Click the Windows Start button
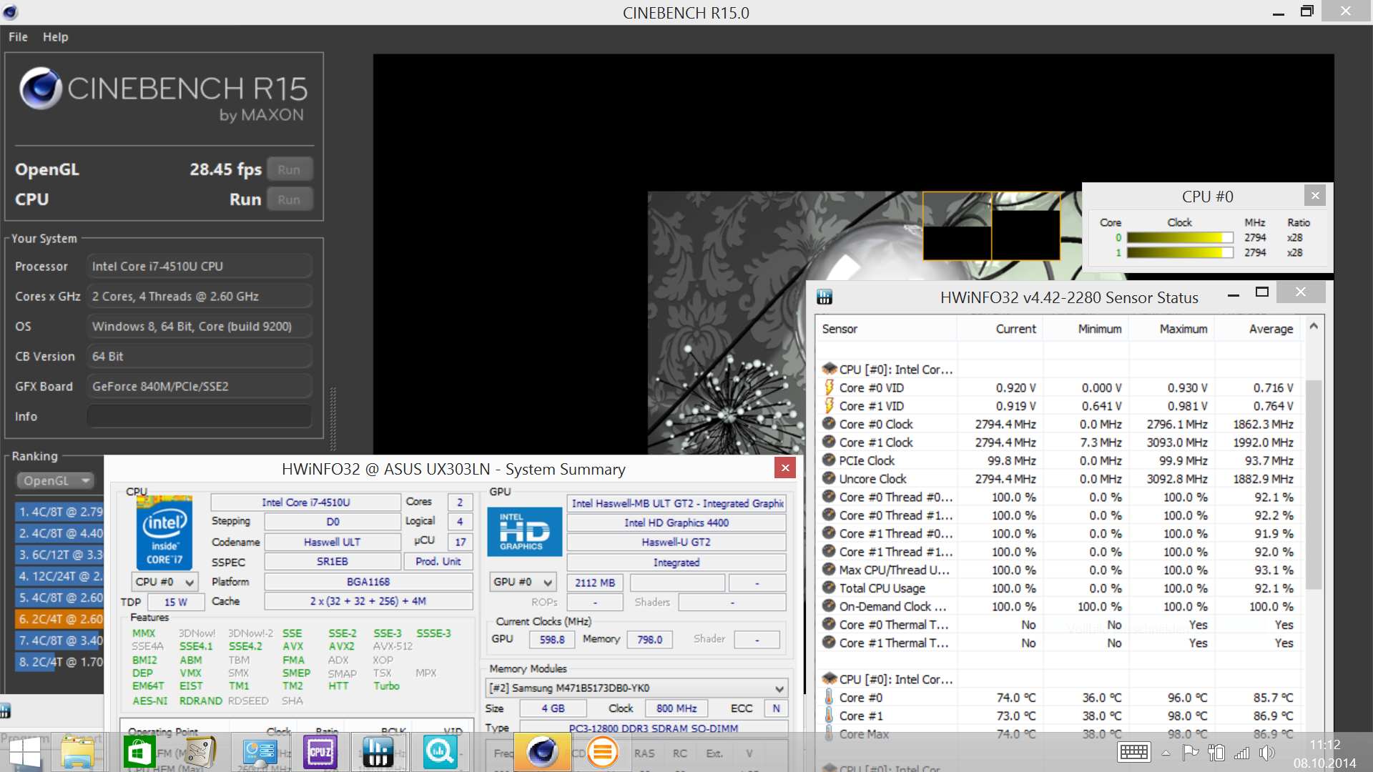 (x=25, y=753)
